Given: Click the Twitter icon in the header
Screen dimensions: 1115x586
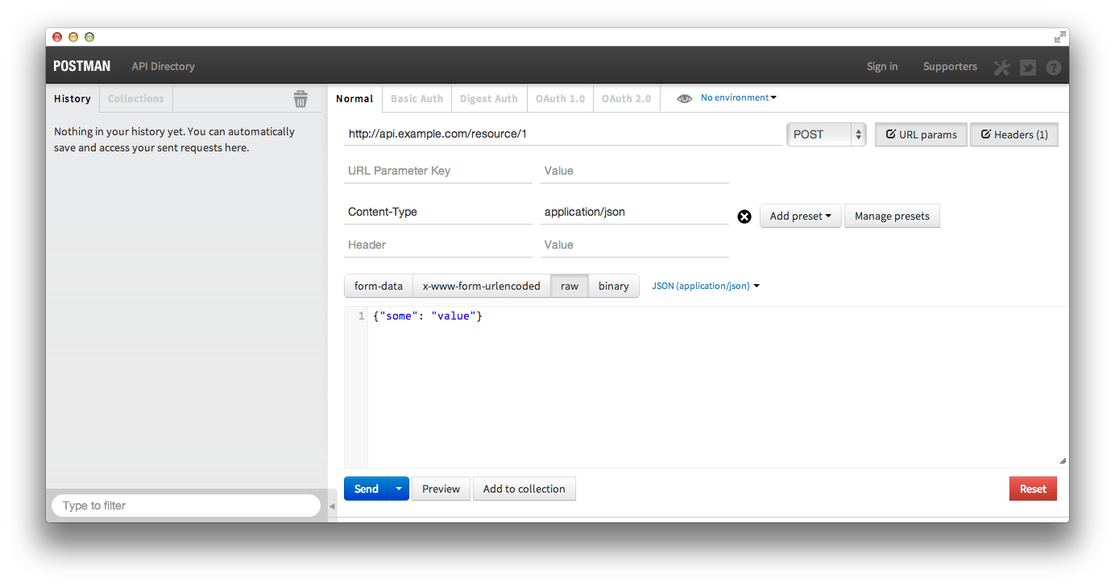Looking at the screenshot, I should pos(1027,67).
